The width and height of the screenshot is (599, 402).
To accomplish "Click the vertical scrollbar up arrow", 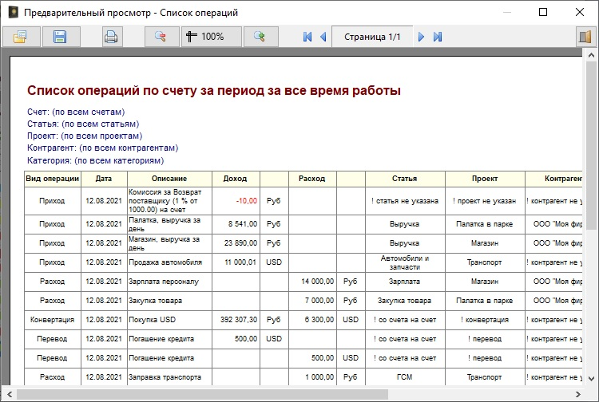I will point(590,56).
